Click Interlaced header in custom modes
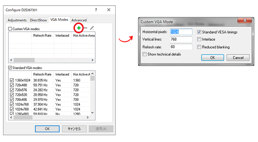Viewport: 258px width, 142px height. tap(62, 35)
